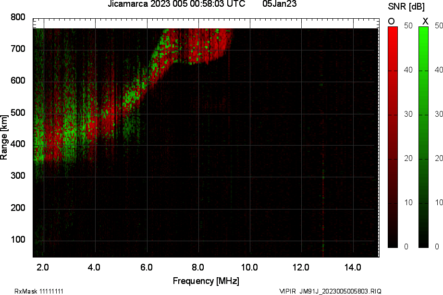This screenshot has height=295, width=443.
Task: Click the 14.0 frequency tick label
Action: [x=353, y=267]
